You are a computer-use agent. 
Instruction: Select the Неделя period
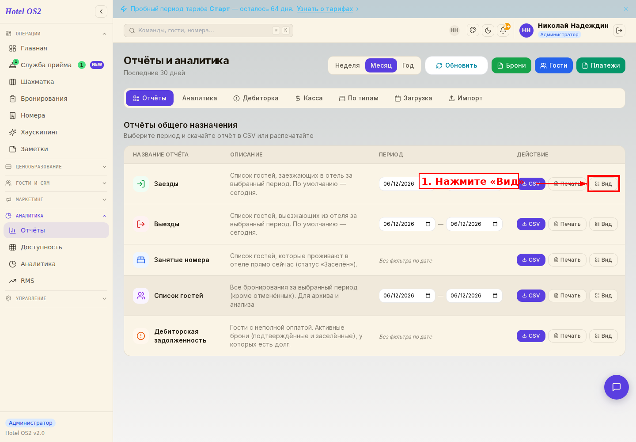[347, 65]
